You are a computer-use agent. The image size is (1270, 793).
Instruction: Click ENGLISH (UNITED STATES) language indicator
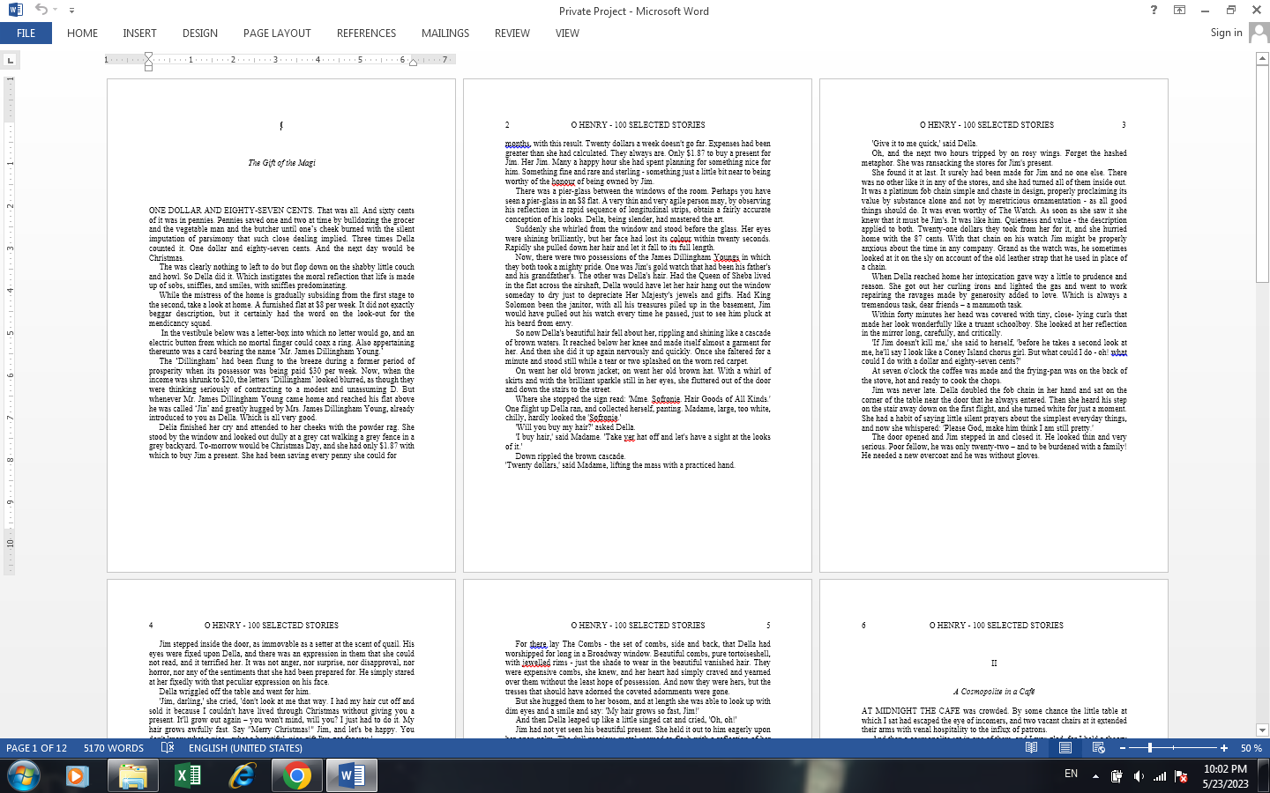coord(245,748)
